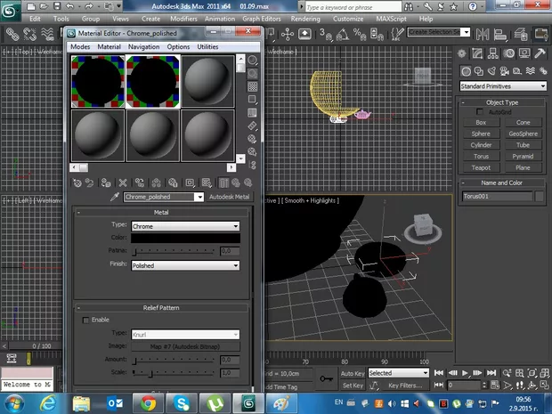The height and width of the screenshot is (414, 552).
Task: Click the black metal Color swatch
Action: point(185,239)
